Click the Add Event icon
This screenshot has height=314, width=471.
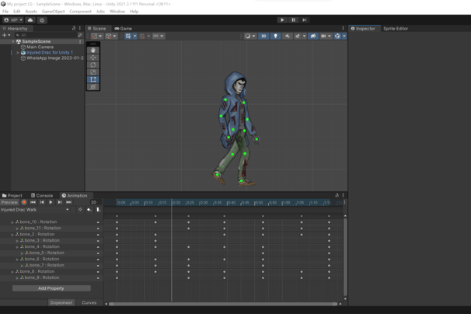coord(99,209)
